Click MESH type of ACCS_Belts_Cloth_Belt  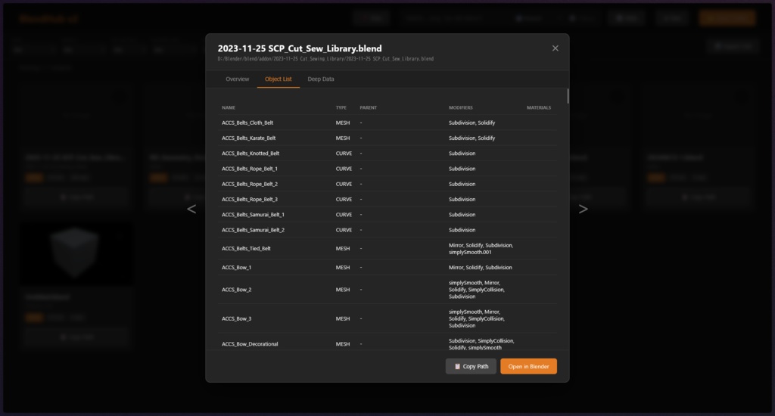[343, 123]
